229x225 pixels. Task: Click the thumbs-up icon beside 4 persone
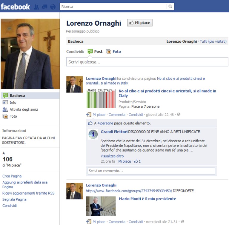pos(90,123)
